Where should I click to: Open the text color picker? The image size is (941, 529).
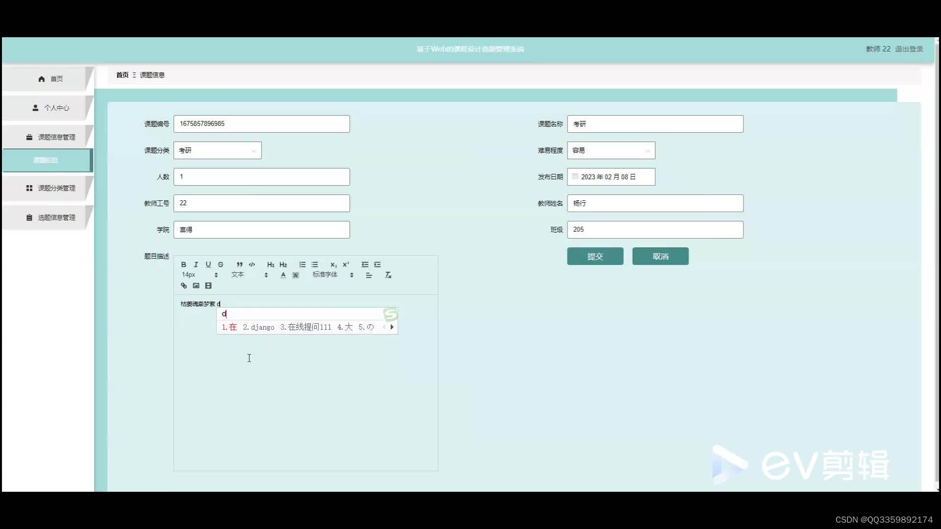point(283,275)
